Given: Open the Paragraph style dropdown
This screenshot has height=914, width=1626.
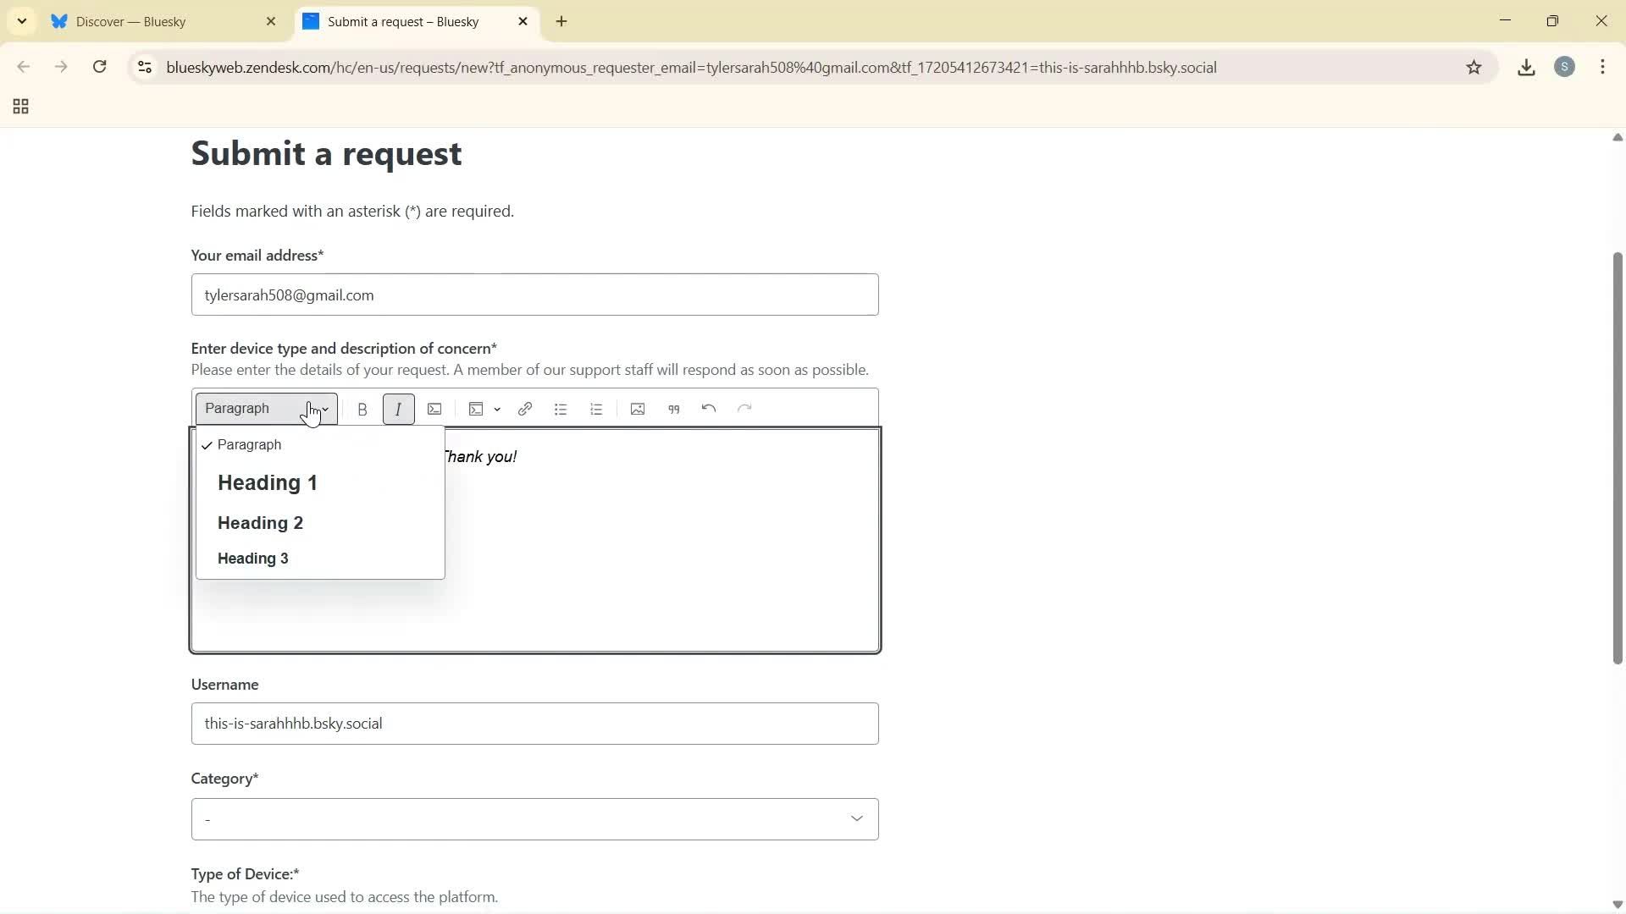Looking at the screenshot, I should click(x=264, y=409).
